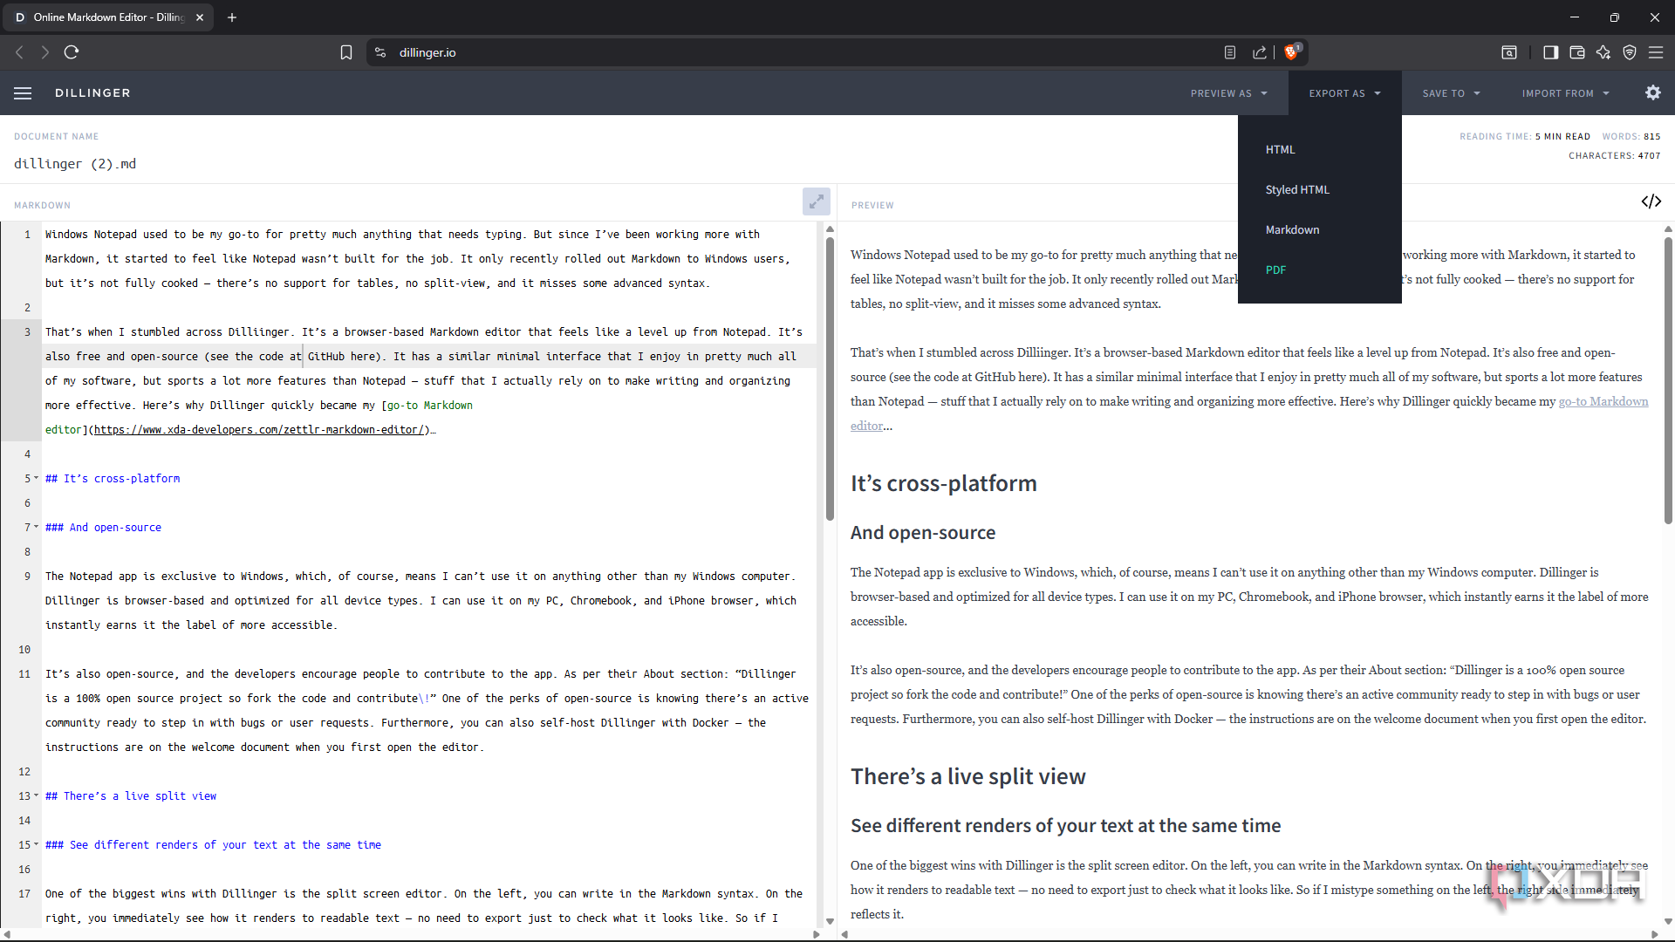1675x942 pixels.
Task: Toggle full-screen markdown editor with expand icon
Action: coord(816,201)
